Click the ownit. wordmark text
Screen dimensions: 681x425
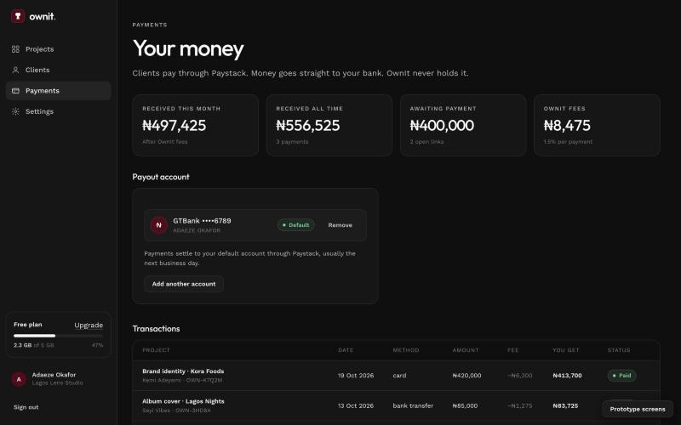pos(43,16)
